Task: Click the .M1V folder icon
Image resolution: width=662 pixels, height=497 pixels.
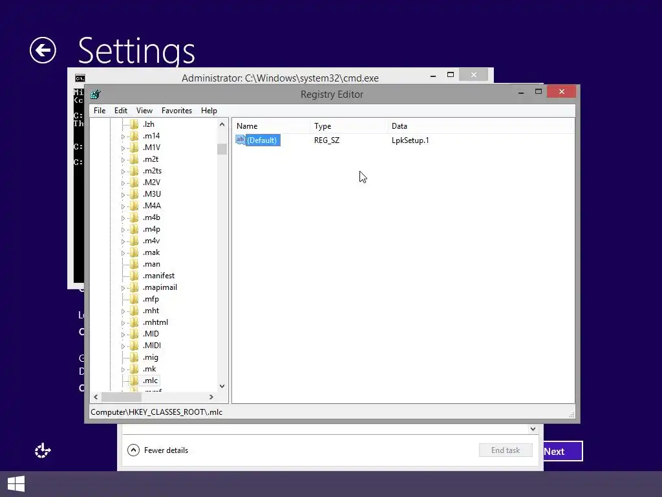Action: [134, 148]
